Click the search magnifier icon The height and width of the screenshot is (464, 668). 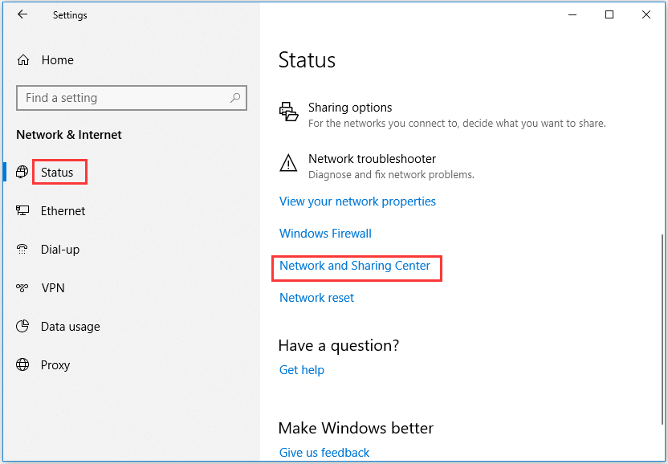tap(235, 98)
